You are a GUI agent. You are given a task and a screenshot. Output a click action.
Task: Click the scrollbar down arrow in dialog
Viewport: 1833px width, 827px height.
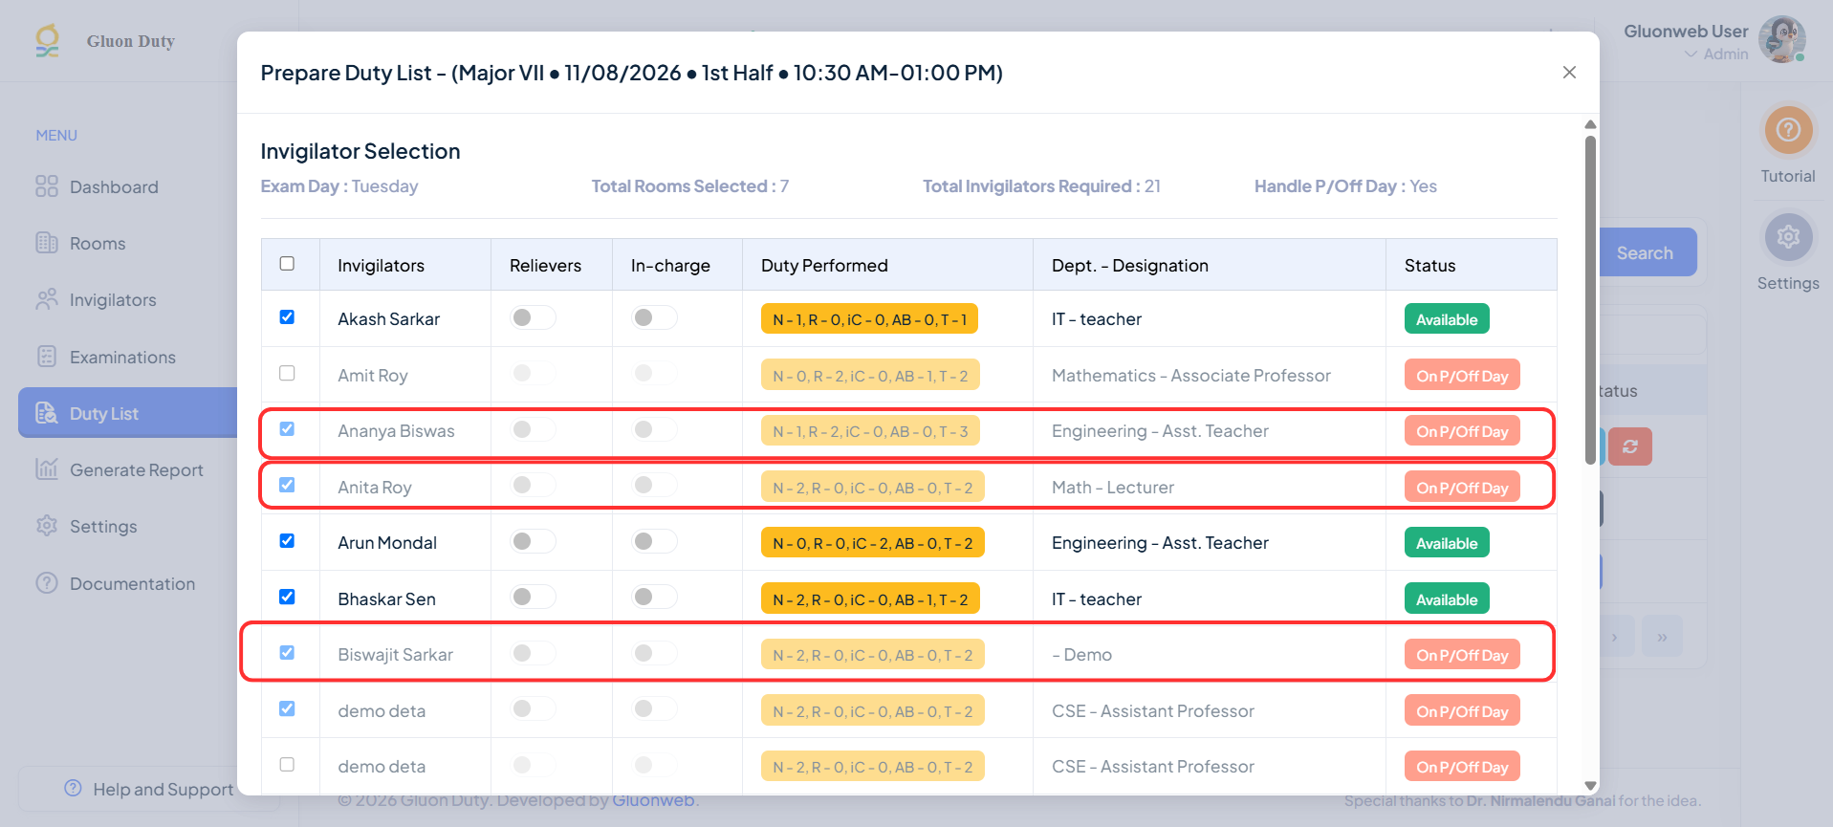pyautogui.click(x=1590, y=786)
